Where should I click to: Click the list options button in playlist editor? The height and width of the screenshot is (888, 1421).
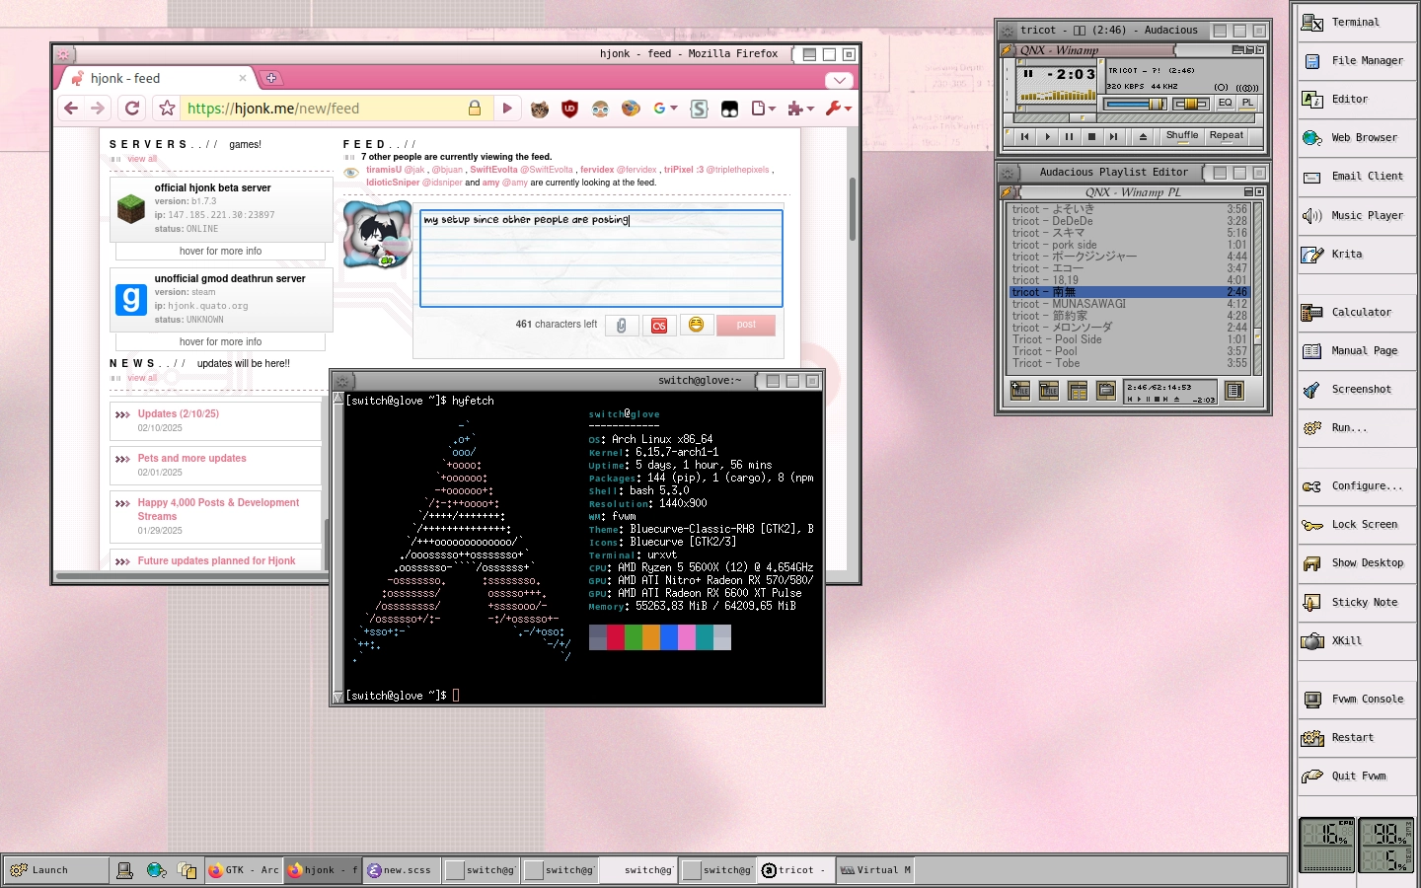tap(1234, 391)
